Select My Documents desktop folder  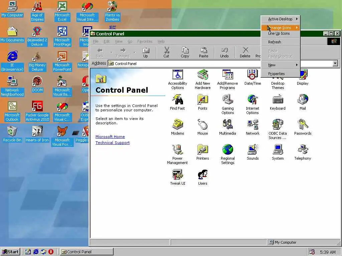click(12, 34)
